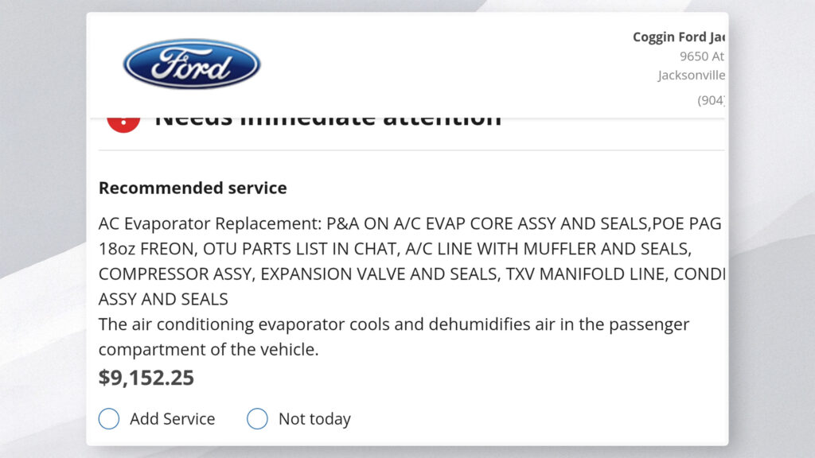815x458 pixels.
Task: Click the 9650 street address line
Action: click(x=701, y=56)
